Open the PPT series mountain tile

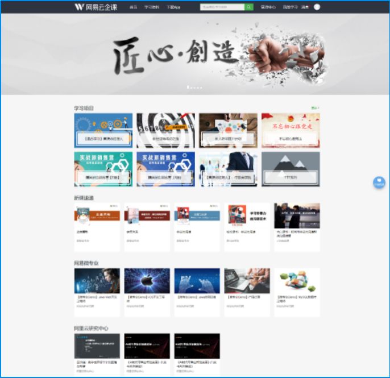tap(291, 169)
